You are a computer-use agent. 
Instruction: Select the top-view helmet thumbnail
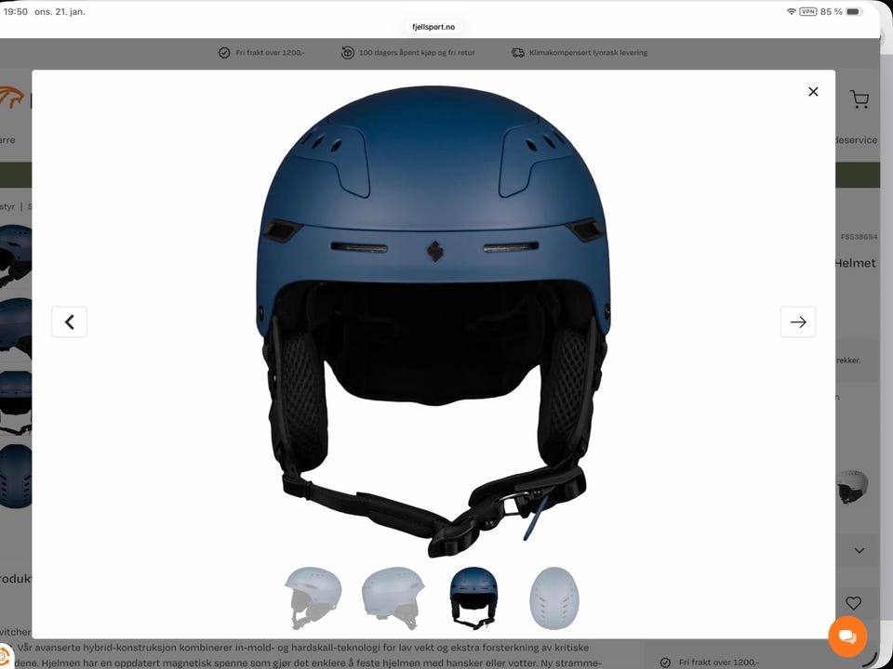pos(554,597)
